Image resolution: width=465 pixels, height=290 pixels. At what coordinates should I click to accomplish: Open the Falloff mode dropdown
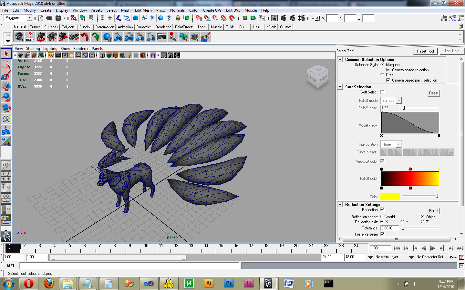tap(391, 101)
